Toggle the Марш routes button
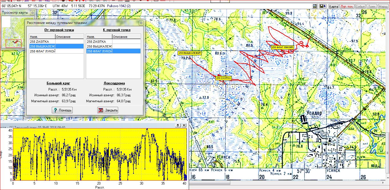390x190 pixels. [383, 6]
